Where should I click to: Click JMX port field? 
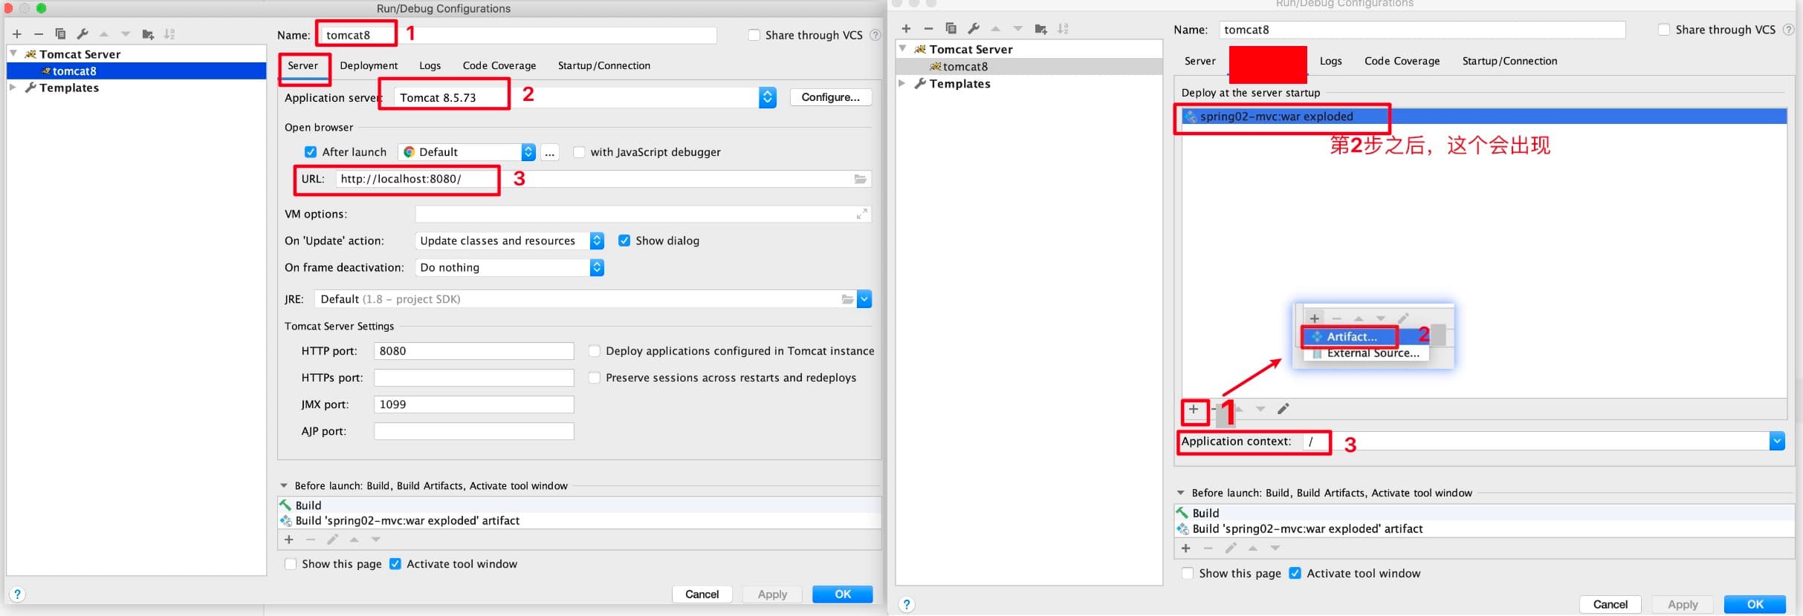click(x=474, y=404)
